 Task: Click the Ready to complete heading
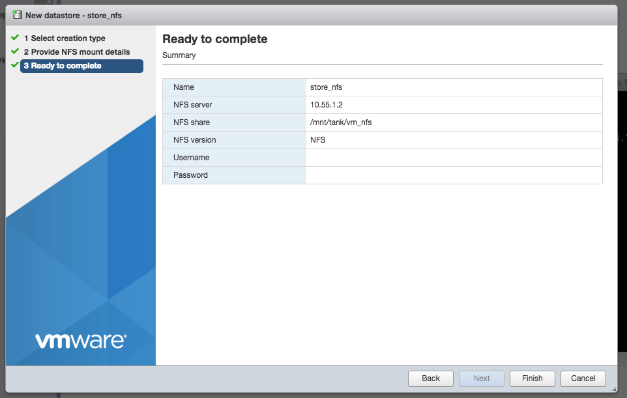[x=214, y=39]
